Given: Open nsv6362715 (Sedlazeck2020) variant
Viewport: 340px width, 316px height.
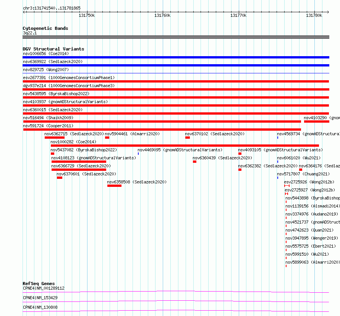Looking at the screenshot, I should 74,134.
